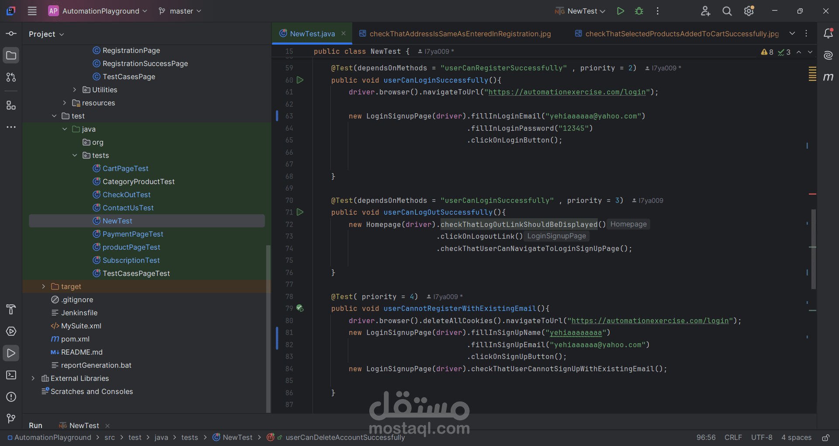The height and width of the screenshot is (446, 839).
Task: Open the Git tool window
Action: click(11, 419)
